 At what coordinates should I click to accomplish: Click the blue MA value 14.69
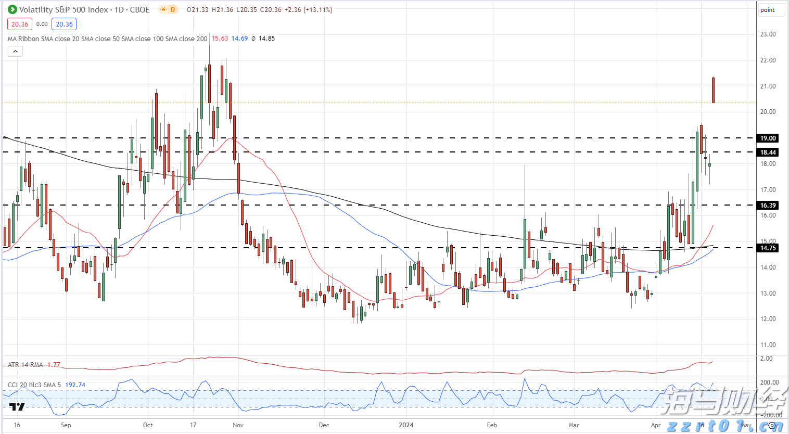click(239, 39)
